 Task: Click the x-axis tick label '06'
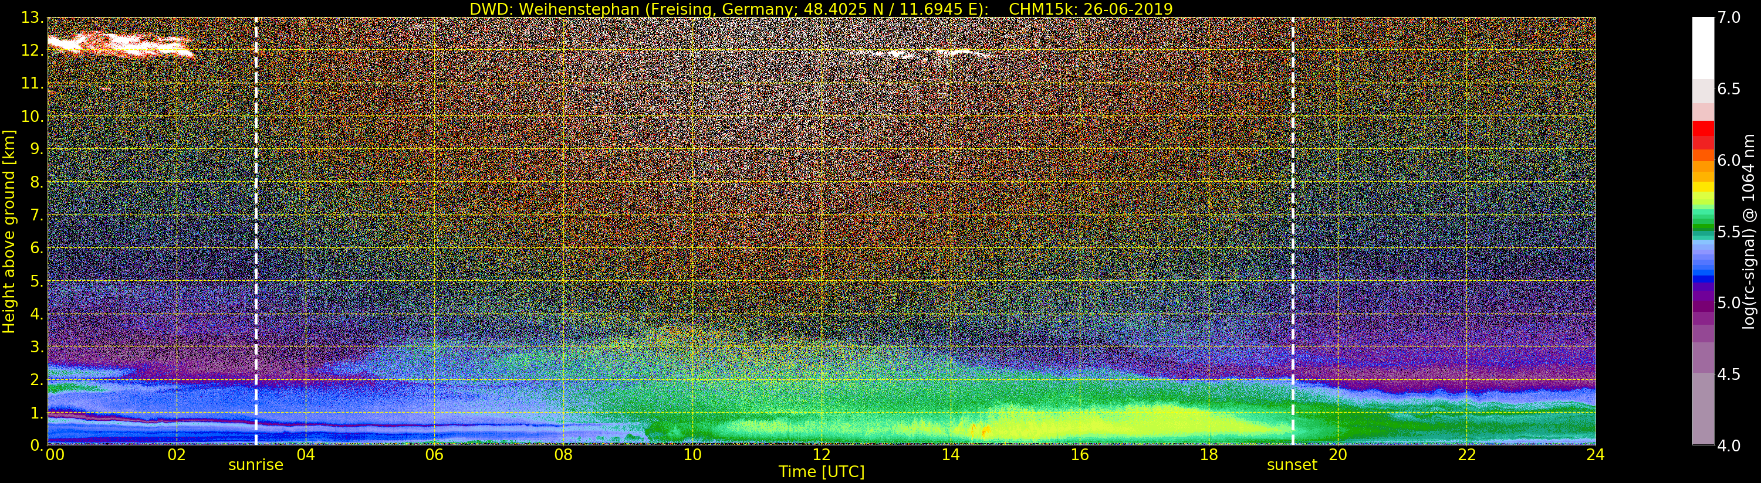click(x=434, y=454)
